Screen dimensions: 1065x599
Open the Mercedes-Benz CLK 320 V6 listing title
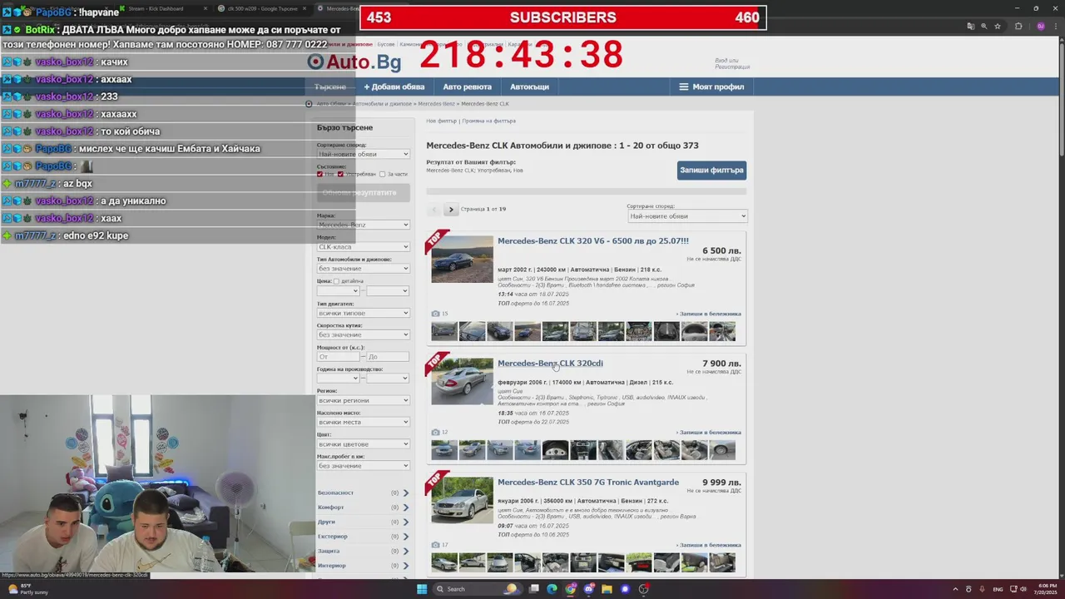(x=593, y=241)
